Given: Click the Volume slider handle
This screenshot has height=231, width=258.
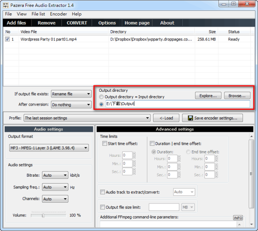Looking at the screenshot, I should (43, 215).
